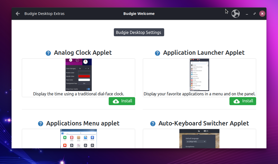Click the Budgie logo in the title bar
The image size is (278, 164).
235,14
